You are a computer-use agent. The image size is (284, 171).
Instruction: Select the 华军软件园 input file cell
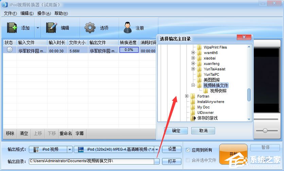point(32,51)
